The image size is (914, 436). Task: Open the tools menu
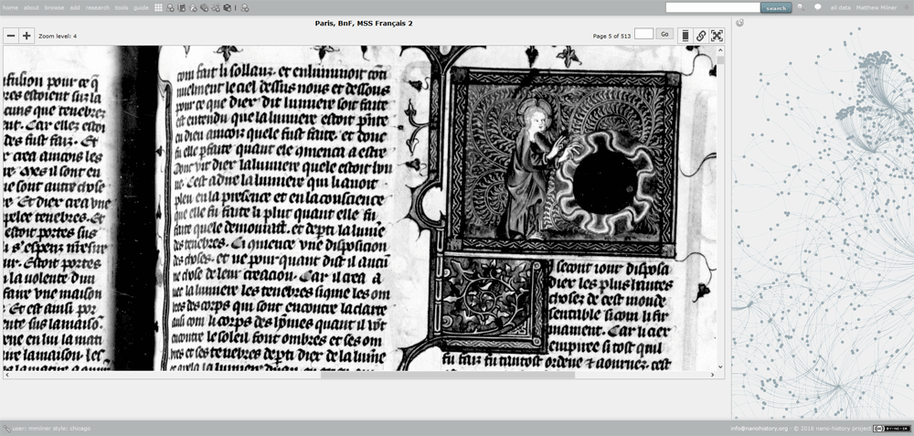(122, 7)
